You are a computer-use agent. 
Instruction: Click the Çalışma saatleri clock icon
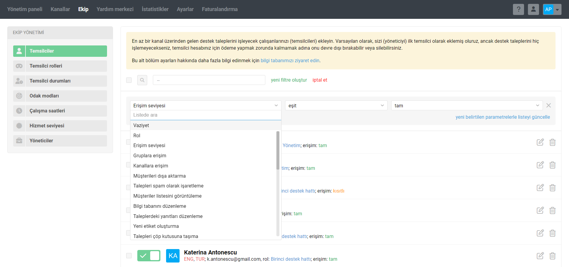tap(19, 111)
